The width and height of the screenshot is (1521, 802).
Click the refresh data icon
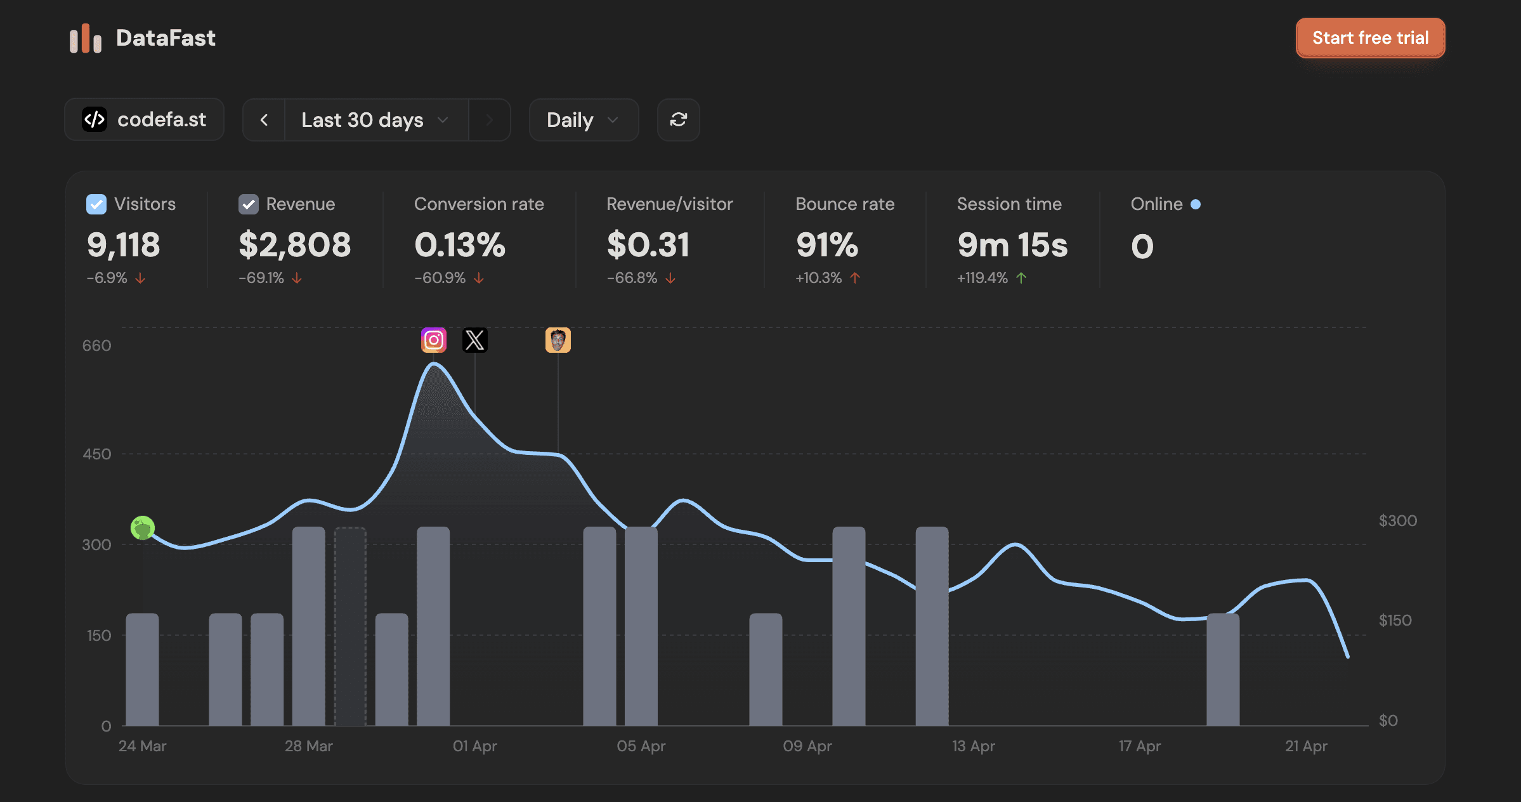[678, 120]
